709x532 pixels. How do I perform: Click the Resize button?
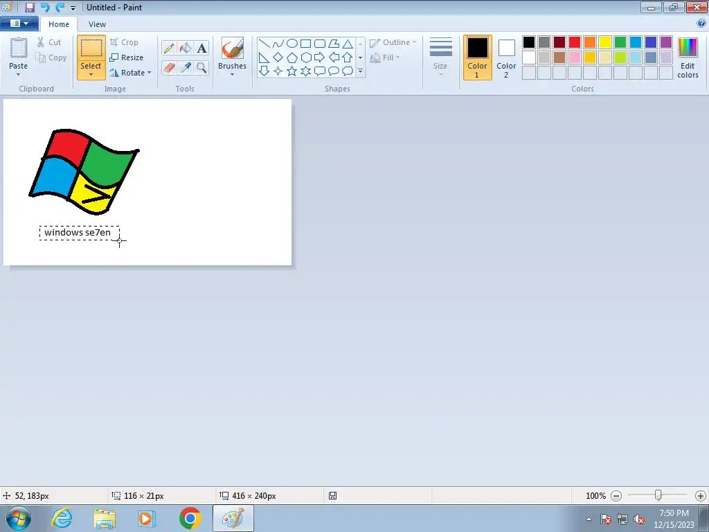point(127,57)
